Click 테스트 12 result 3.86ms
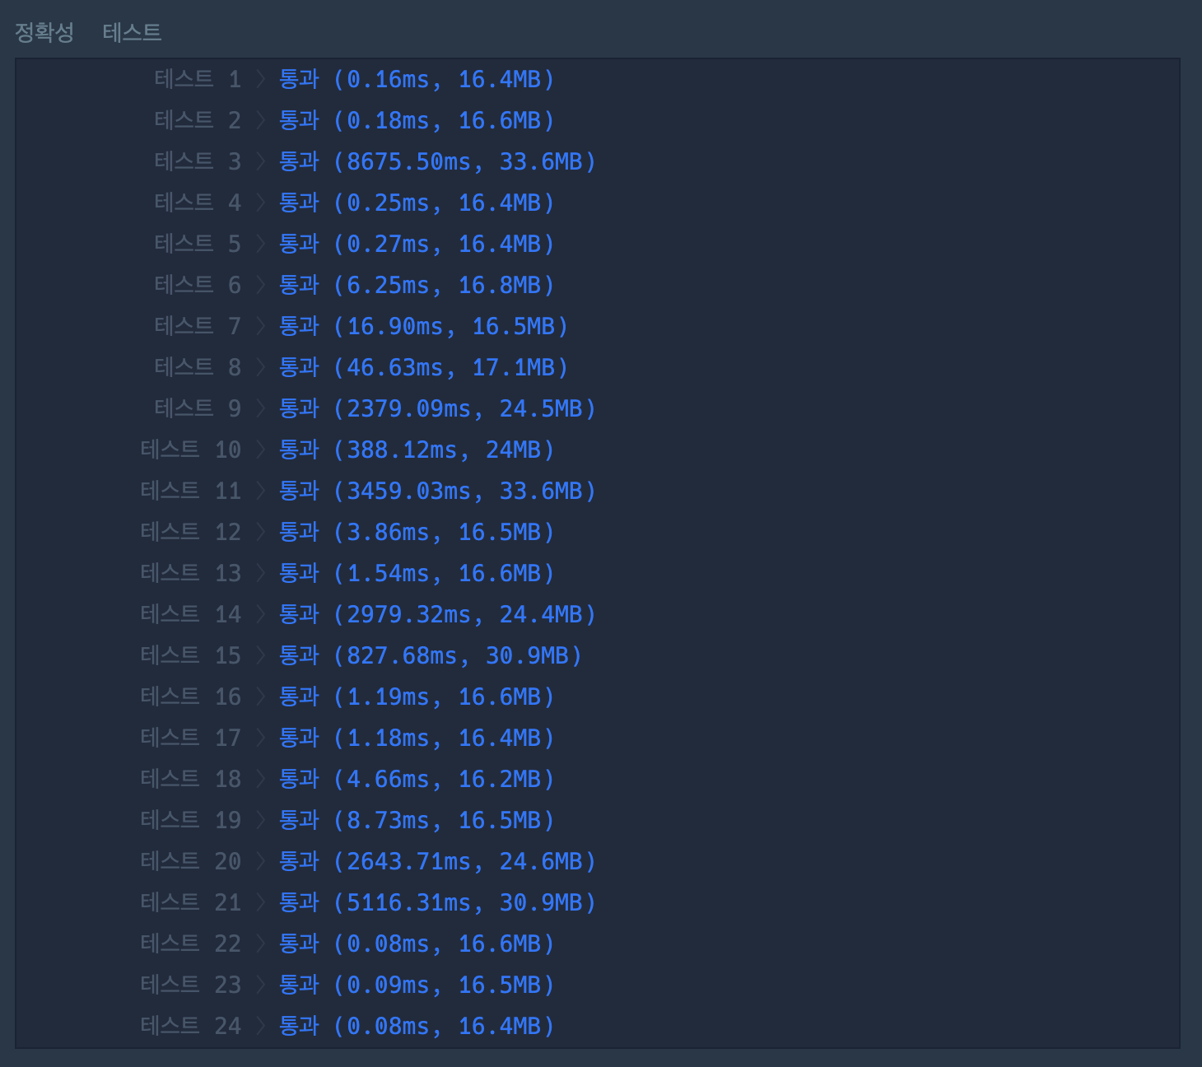This screenshot has height=1067, width=1202. point(417,532)
